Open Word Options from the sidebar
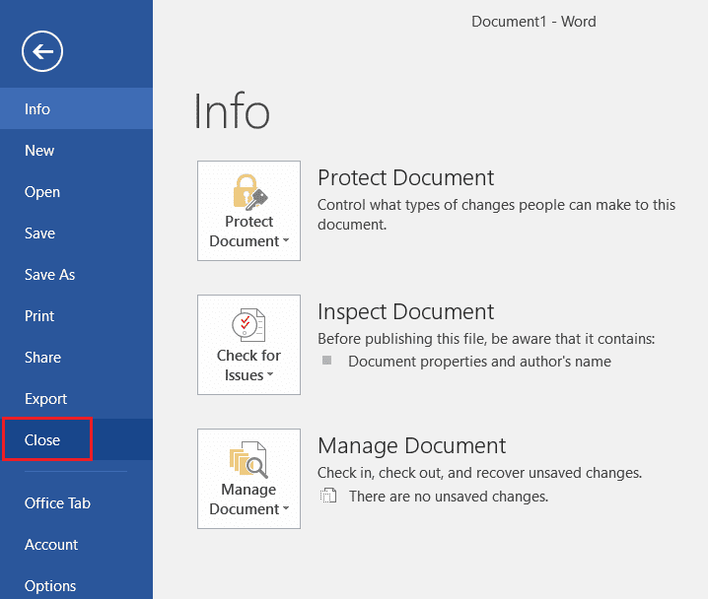This screenshot has height=599, width=708. click(x=76, y=585)
